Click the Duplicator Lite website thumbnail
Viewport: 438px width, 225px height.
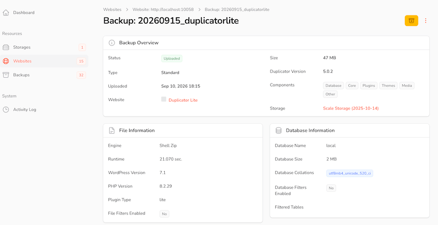(164, 99)
